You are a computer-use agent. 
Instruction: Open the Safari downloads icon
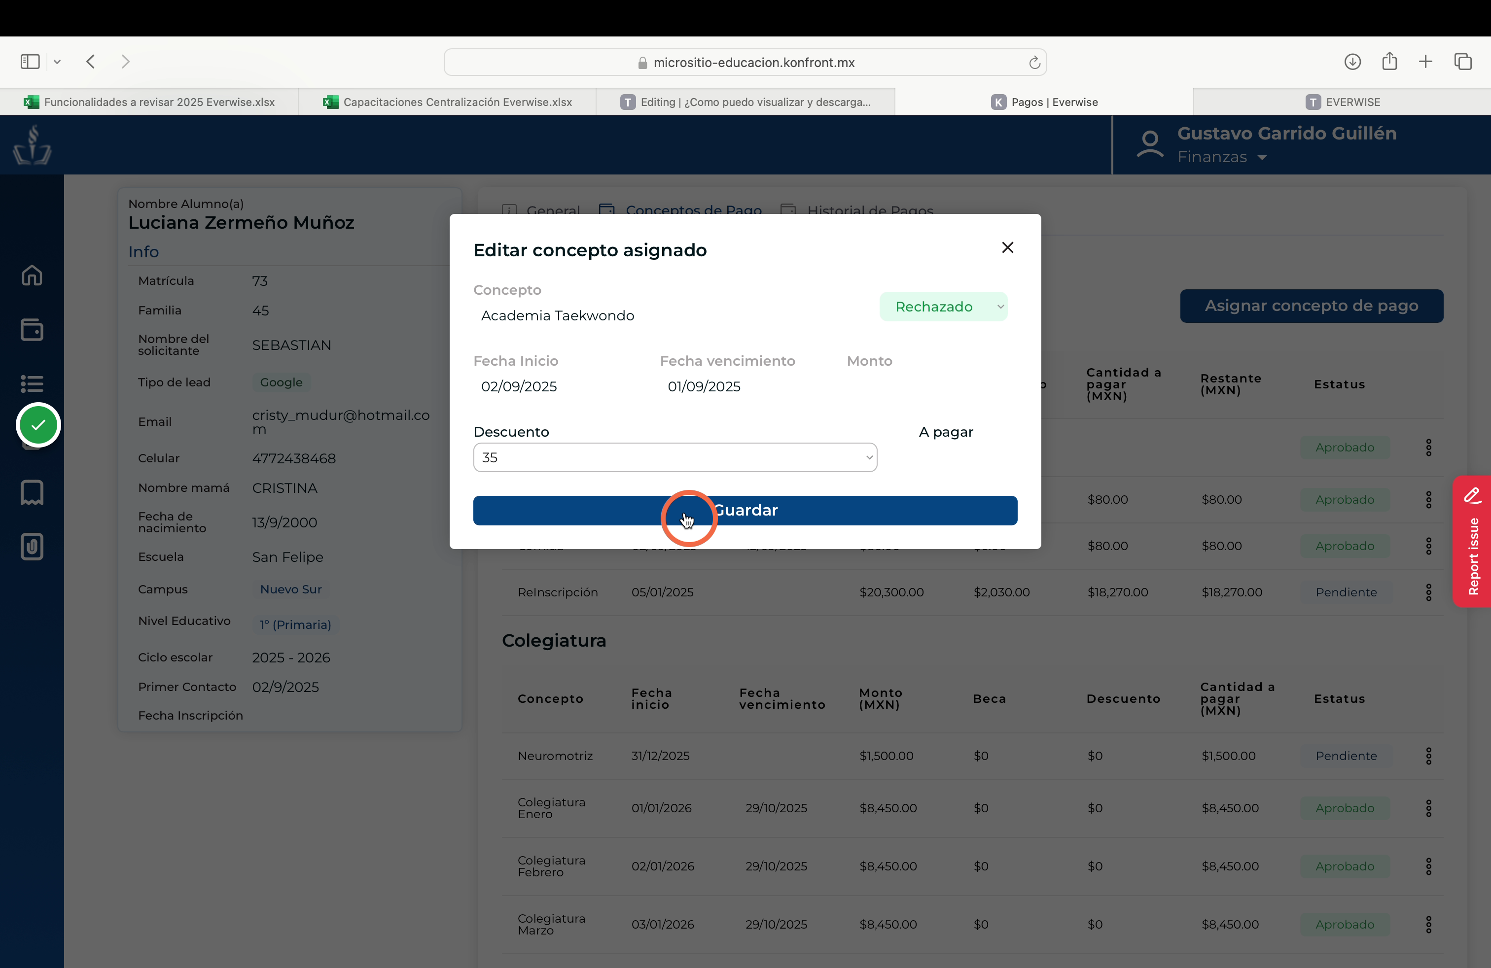1352,61
